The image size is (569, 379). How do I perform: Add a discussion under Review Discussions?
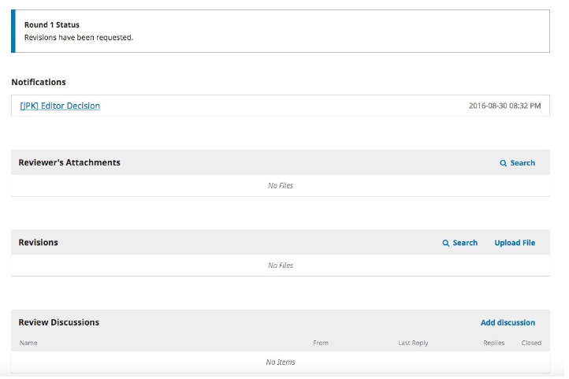[508, 322]
